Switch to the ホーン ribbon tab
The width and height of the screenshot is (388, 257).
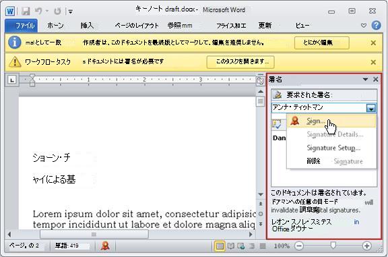55,25
